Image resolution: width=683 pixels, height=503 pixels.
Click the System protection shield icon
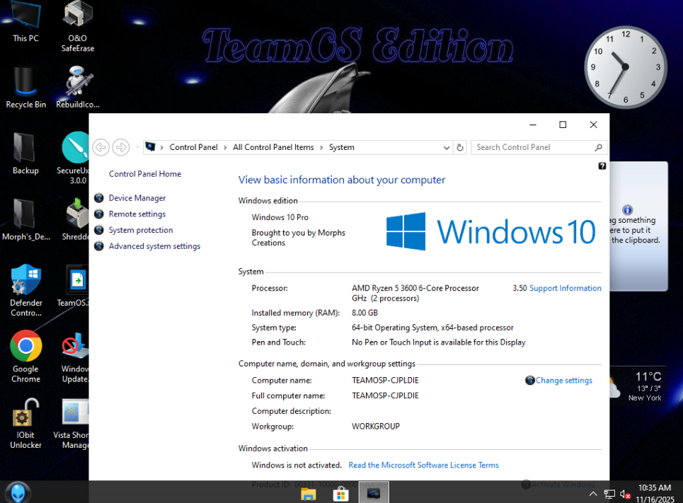[99, 230]
